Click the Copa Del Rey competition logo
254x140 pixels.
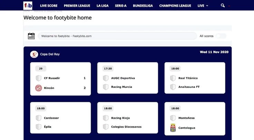[x=34, y=54]
